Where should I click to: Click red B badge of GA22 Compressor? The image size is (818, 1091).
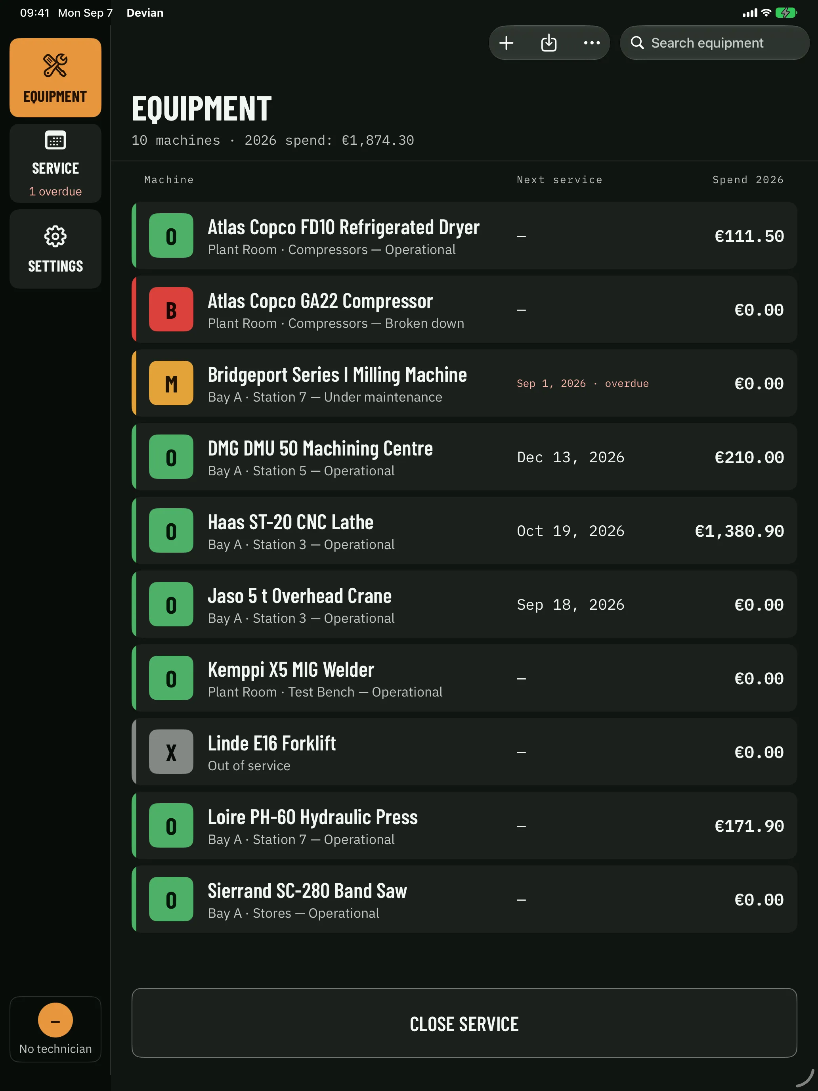pos(171,309)
